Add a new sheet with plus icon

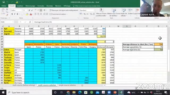click(x=82, y=85)
